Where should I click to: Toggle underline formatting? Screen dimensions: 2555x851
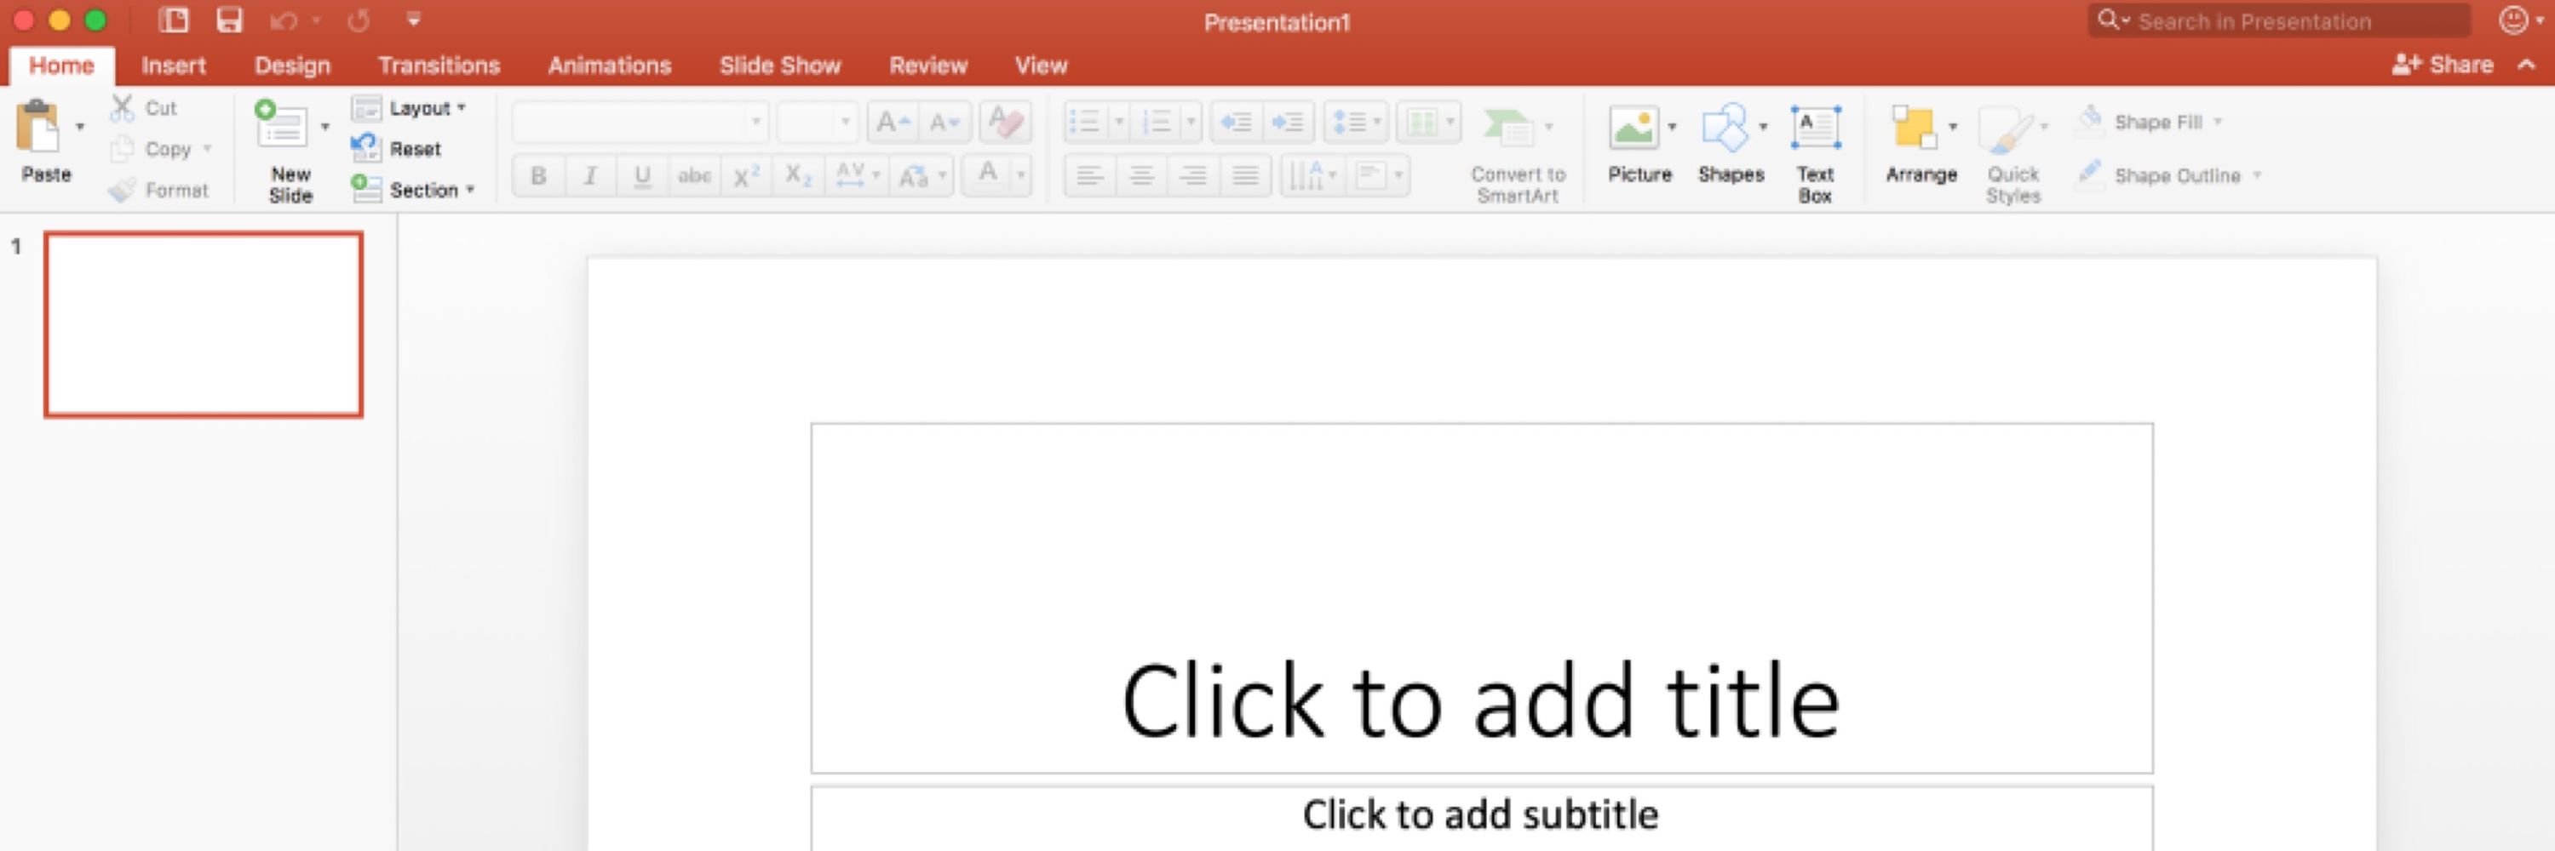[x=641, y=176]
